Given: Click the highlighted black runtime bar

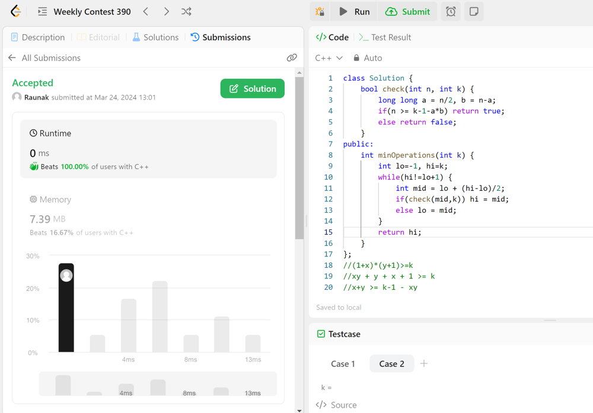Looking at the screenshot, I should (x=66, y=308).
